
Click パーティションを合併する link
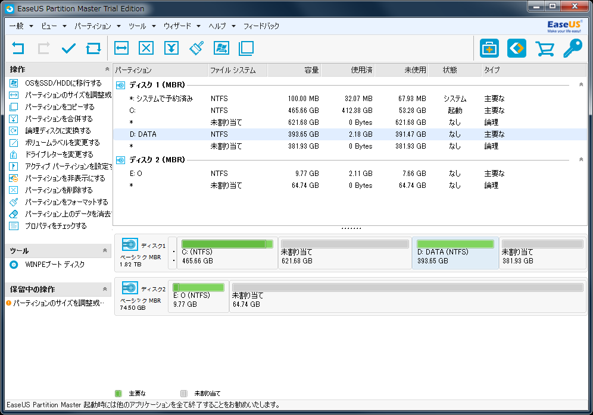[x=58, y=119]
